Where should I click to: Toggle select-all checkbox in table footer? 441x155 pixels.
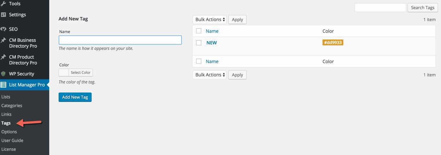point(199,61)
